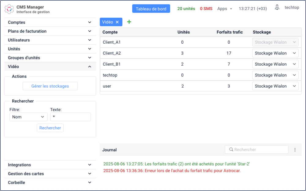The width and height of the screenshot is (306, 191).
Task: Open the Filtre dropdown set to Nom
Action: (28, 117)
